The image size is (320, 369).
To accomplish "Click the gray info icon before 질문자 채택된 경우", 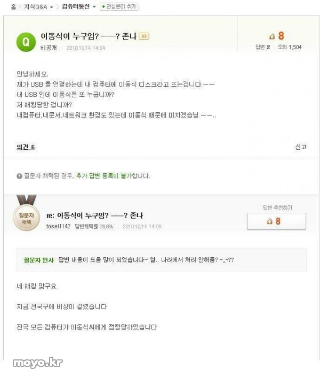I will [19, 176].
